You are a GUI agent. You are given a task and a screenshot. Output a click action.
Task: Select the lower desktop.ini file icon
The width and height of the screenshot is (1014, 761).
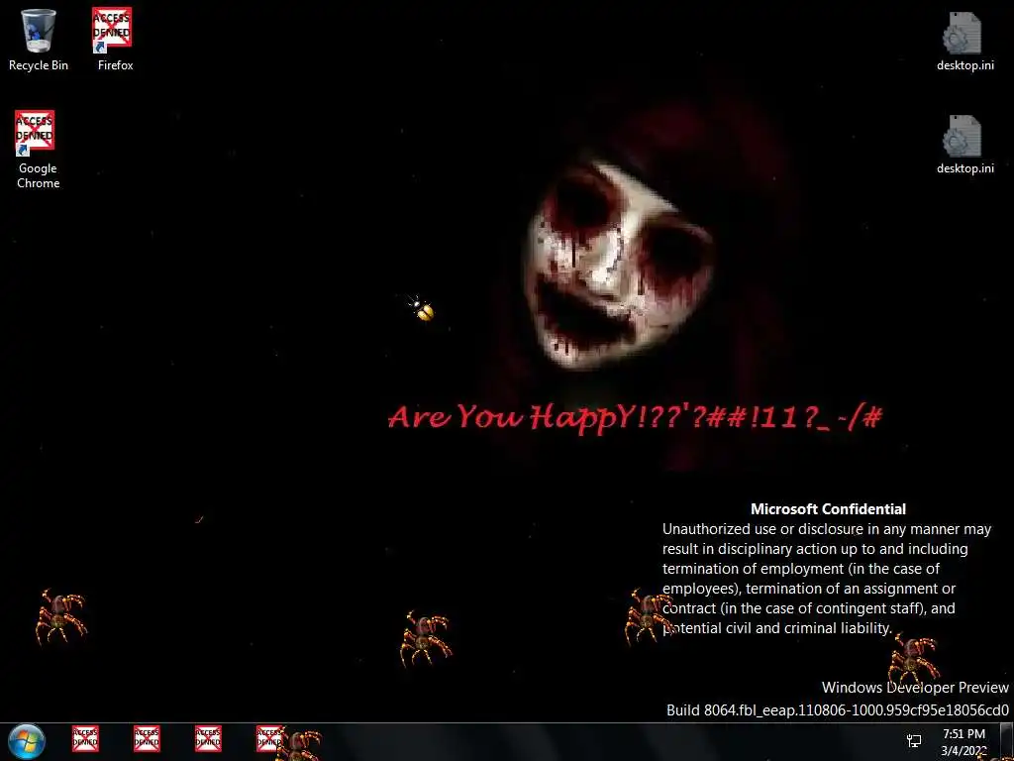(x=964, y=145)
